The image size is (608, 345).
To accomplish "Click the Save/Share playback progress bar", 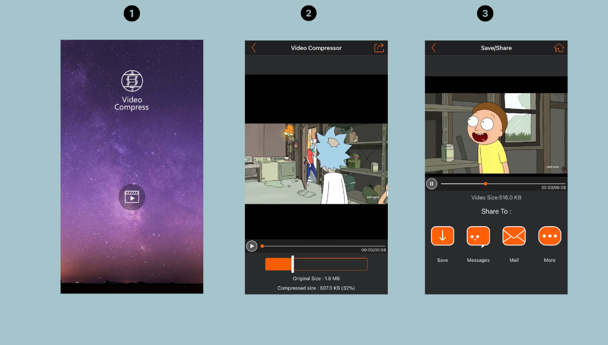I will [x=503, y=184].
